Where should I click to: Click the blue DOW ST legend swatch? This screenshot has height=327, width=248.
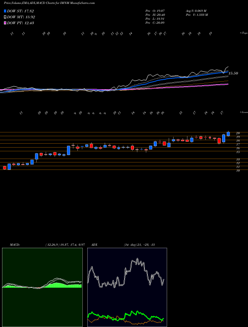(5, 11)
